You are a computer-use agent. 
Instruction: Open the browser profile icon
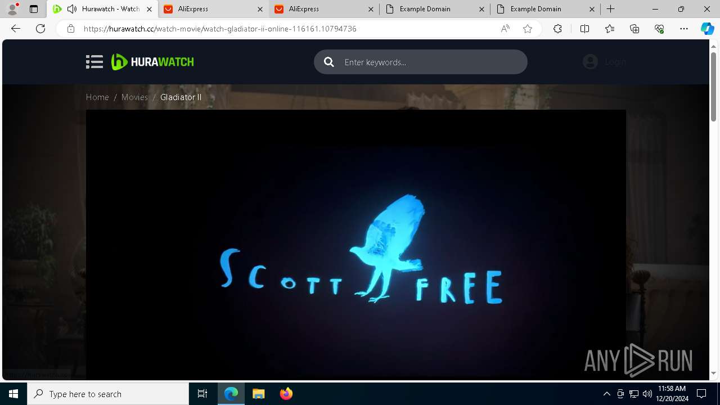pos(12,9)
